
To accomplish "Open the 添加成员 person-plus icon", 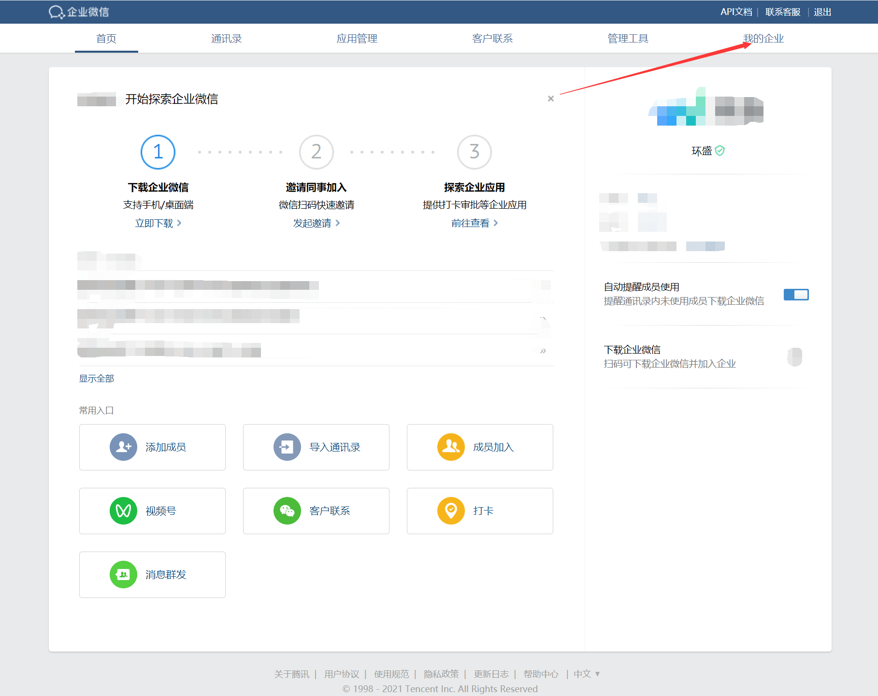I will [x=124, y=447].
